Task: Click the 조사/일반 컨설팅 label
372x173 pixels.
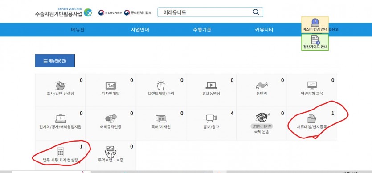Action: (60, 94)
